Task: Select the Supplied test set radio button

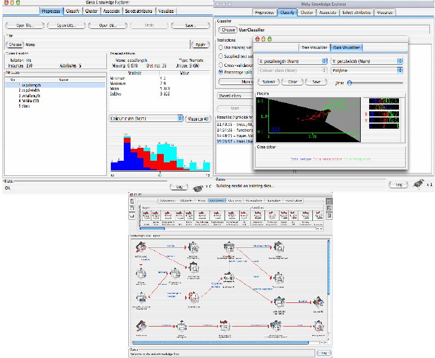Action: [x=221, y=56]
